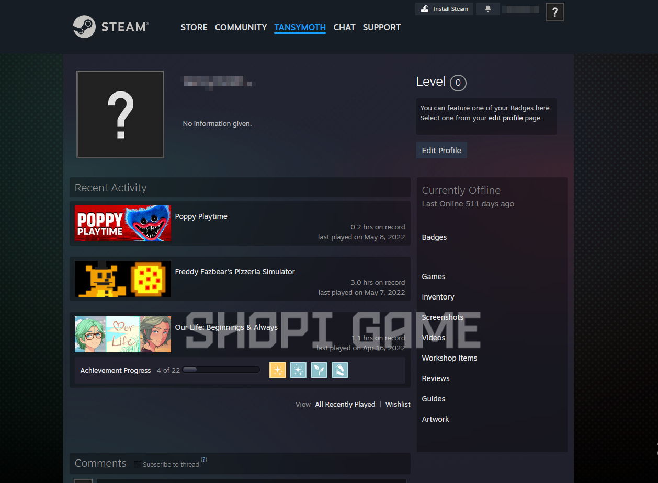Open the notifications bell icon
658x483 pixels.
point(488,9)
